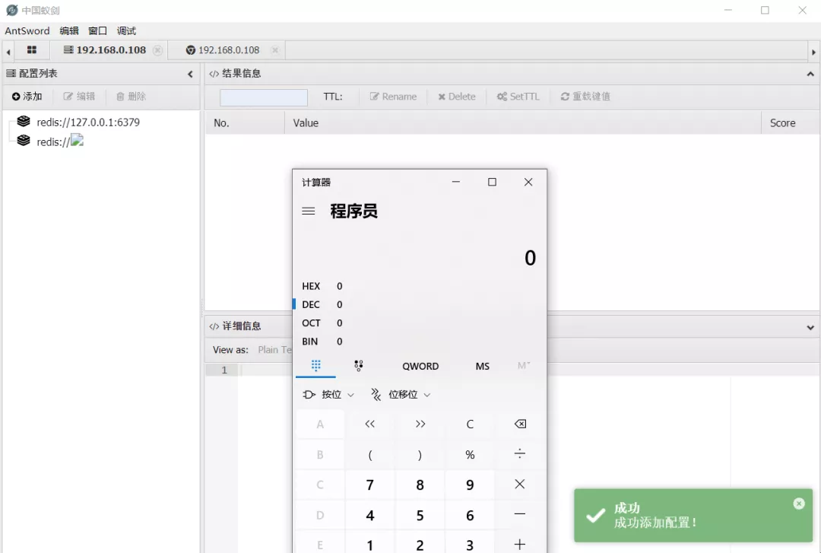821x553 pixels.
Task: Toggle the QWORD data size in calculator
Action: click(420, 367)
